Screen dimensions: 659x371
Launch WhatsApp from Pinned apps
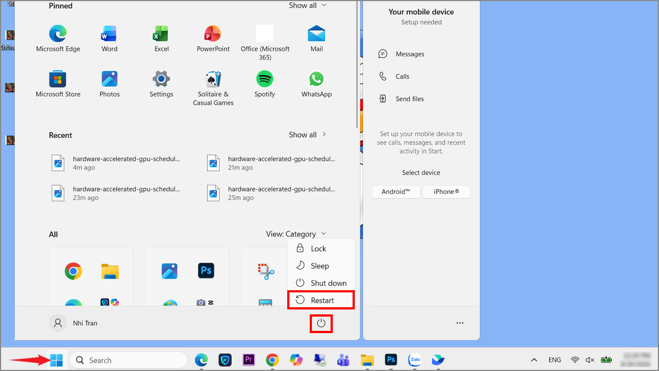click(316, 84)
